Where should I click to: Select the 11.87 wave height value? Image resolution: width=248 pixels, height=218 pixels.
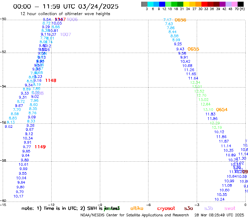[224, 141]
